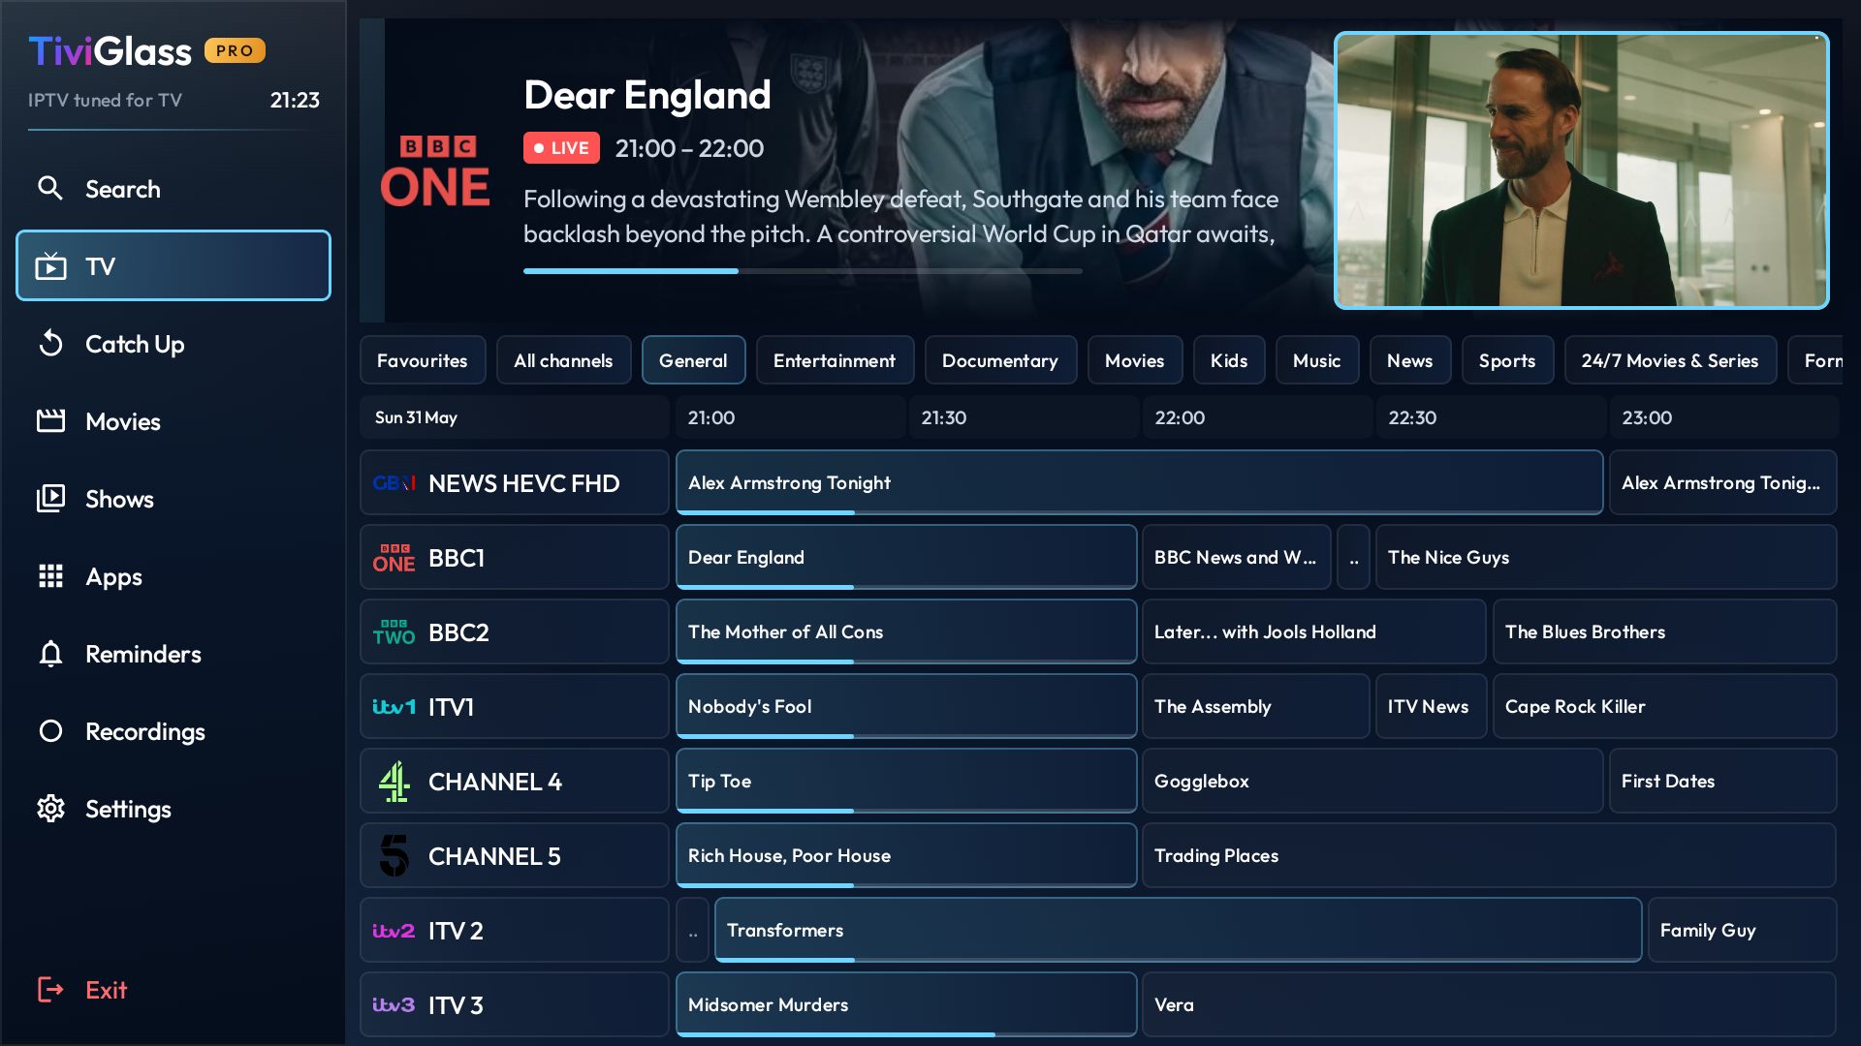
Task: Click the Search magnifier icon
Action: coord(50,188)
